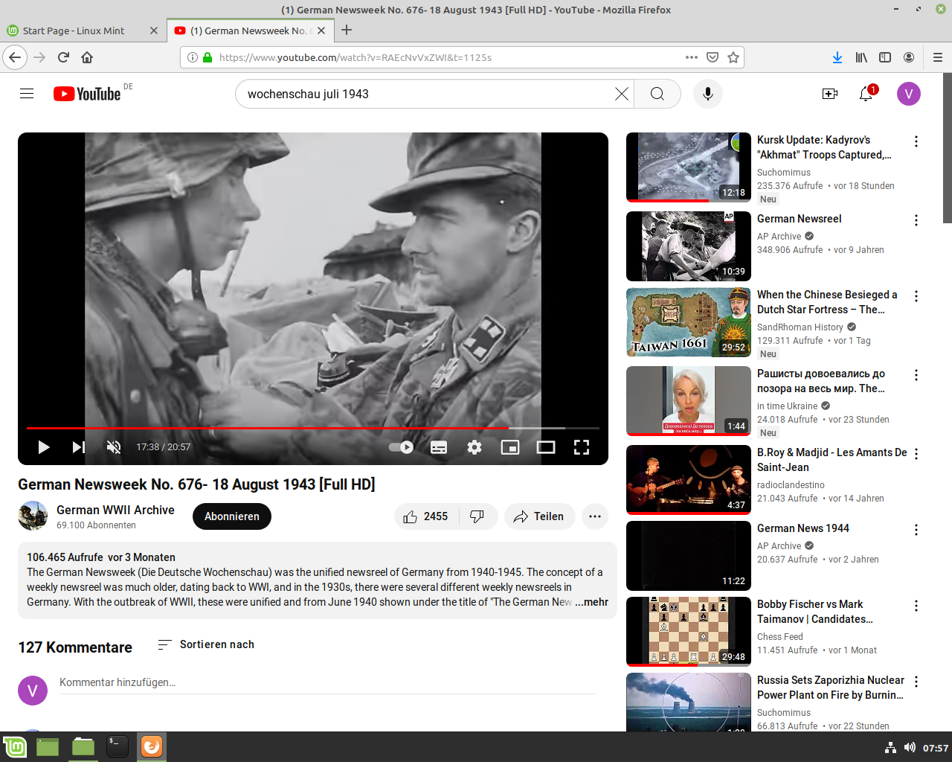The width and height of the screenshot is (952, 762).
Task: Reload the current page
Action: [63, 57]
